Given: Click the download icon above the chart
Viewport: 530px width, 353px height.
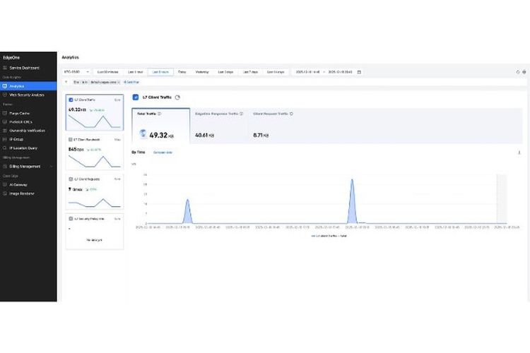Looking at the screenshot, I should coord(519,152).
